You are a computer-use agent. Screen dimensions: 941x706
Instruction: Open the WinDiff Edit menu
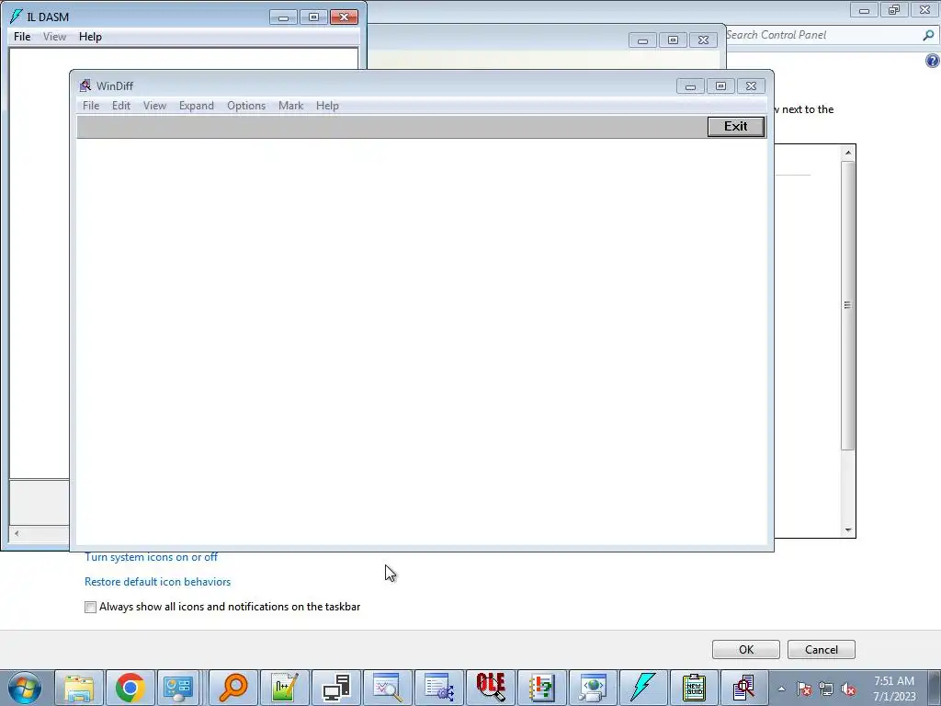click(x=121, y=106)
